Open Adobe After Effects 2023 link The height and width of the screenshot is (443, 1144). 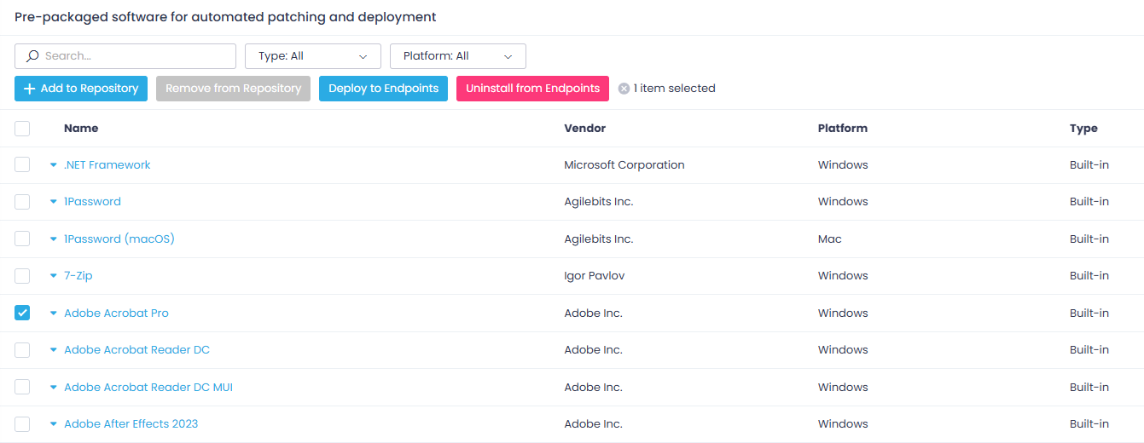pyautogui.click(x=131, y=424)
